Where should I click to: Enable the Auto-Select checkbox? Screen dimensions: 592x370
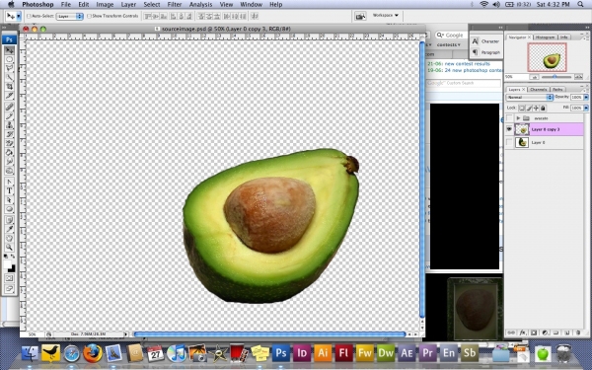29,16
